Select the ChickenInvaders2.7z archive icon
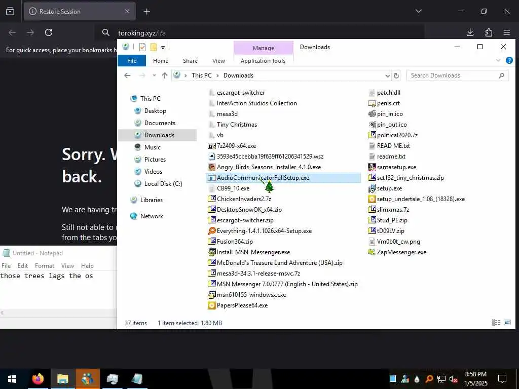 211,199
